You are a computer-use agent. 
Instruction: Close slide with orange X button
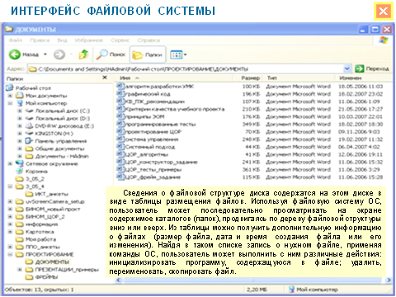click(383, 12)
